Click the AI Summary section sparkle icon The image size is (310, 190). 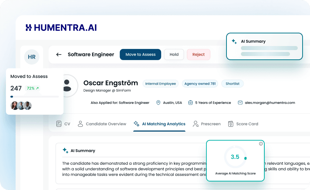65,150
